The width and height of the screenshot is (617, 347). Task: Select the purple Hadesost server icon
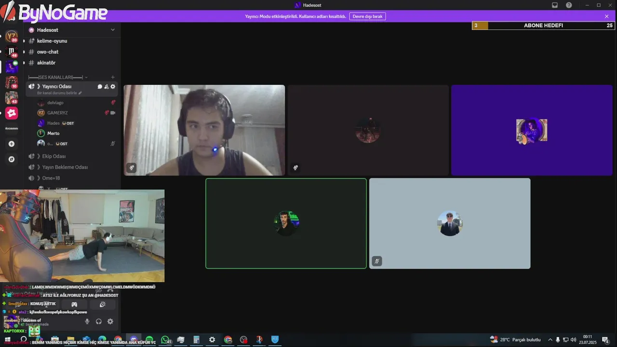pos(12,67)
